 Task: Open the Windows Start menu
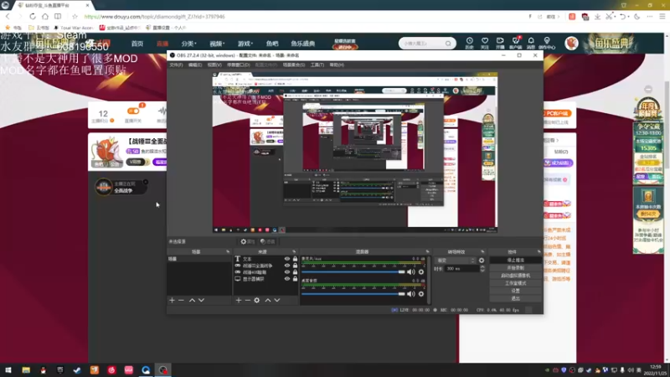tap(8, 370)
